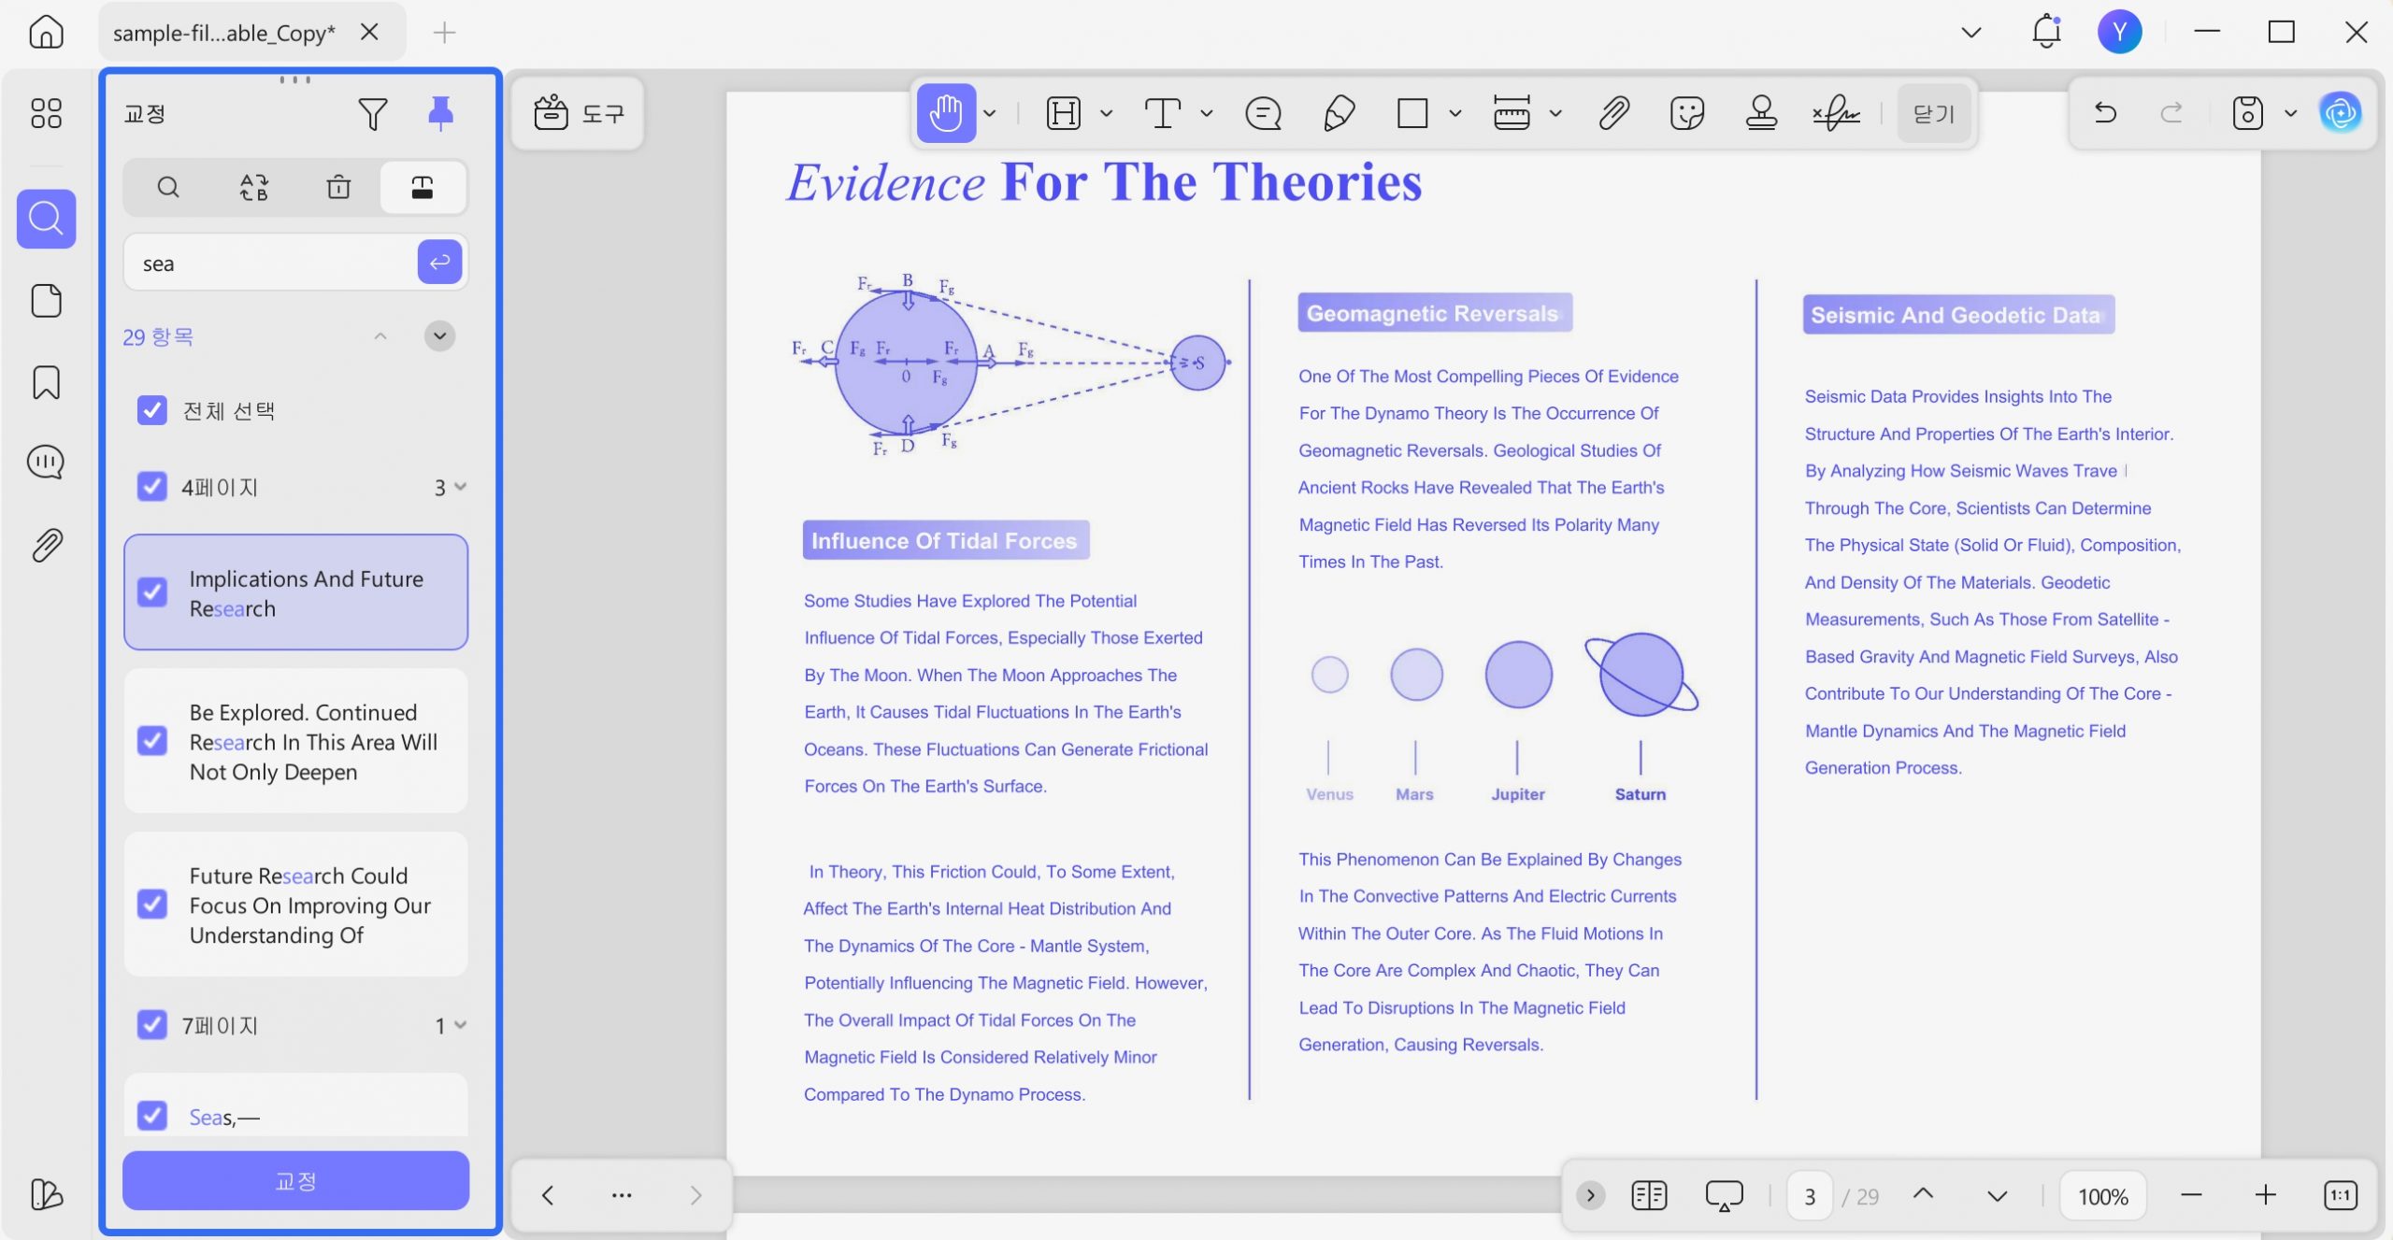The width and height of the screenshot is (2393, 1240).
Task: Click the 100% zoom level field
Action: tap(2103, 1196)
